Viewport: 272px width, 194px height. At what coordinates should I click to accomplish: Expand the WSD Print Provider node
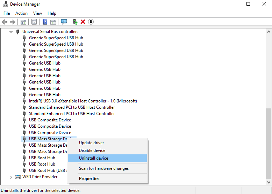(x=11, y=177)
